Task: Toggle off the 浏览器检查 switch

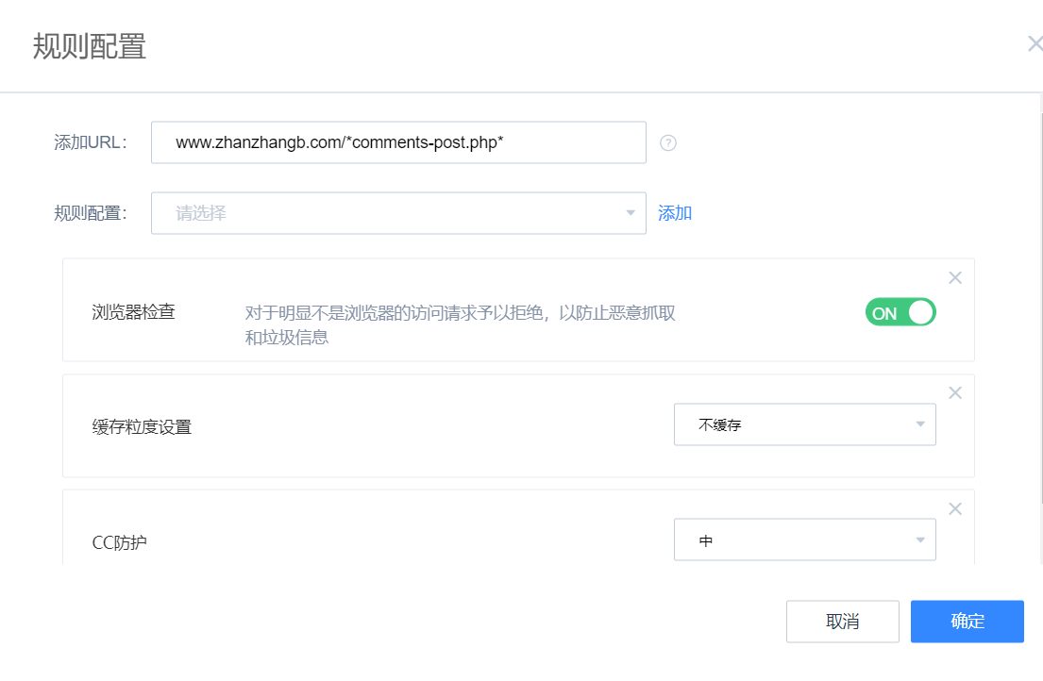Action: click(900, 312)
